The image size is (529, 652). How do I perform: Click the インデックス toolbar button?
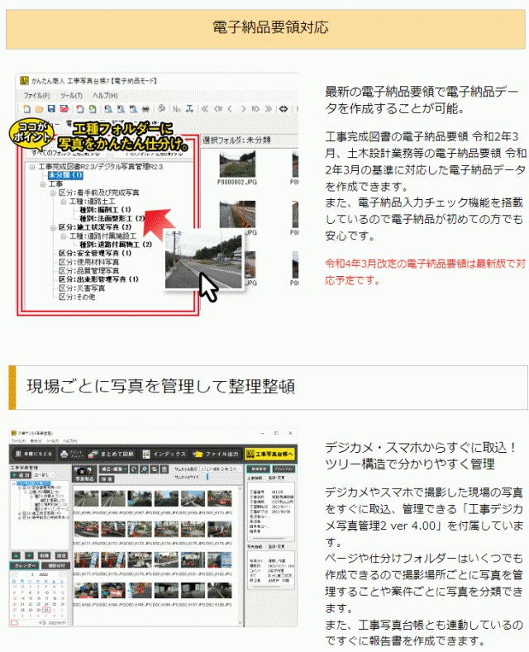tap(164, 454)
